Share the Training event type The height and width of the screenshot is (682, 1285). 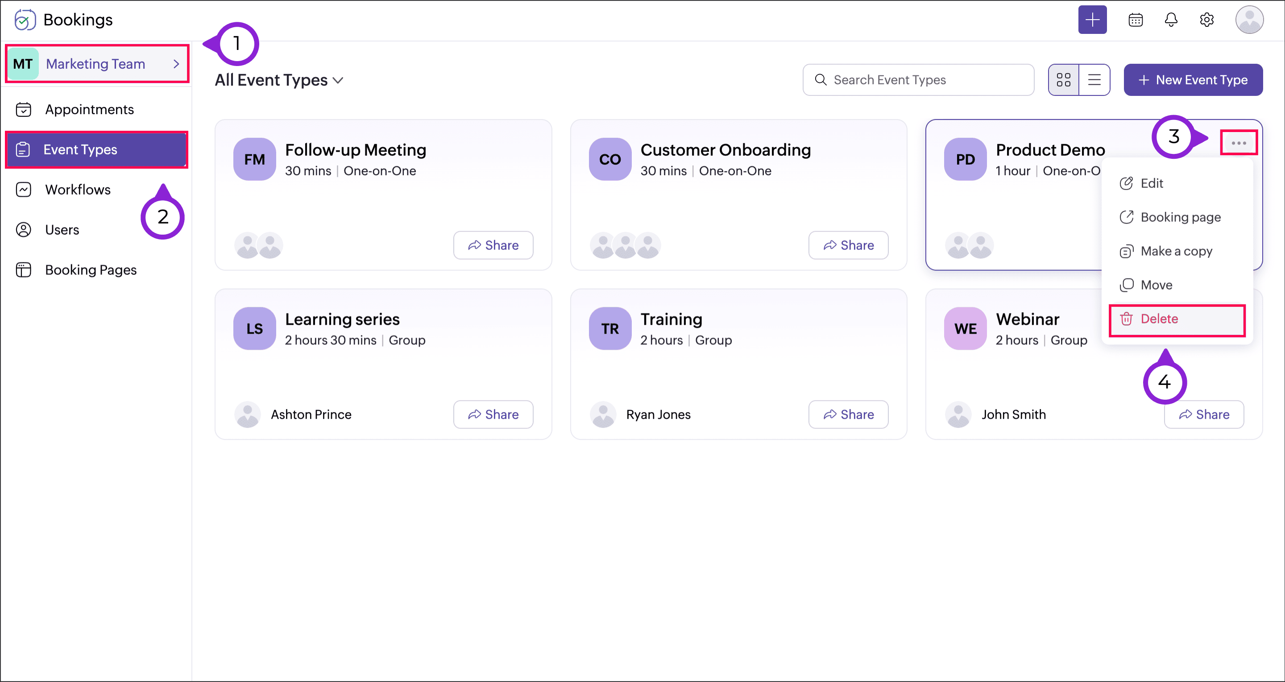pos(848,414)
